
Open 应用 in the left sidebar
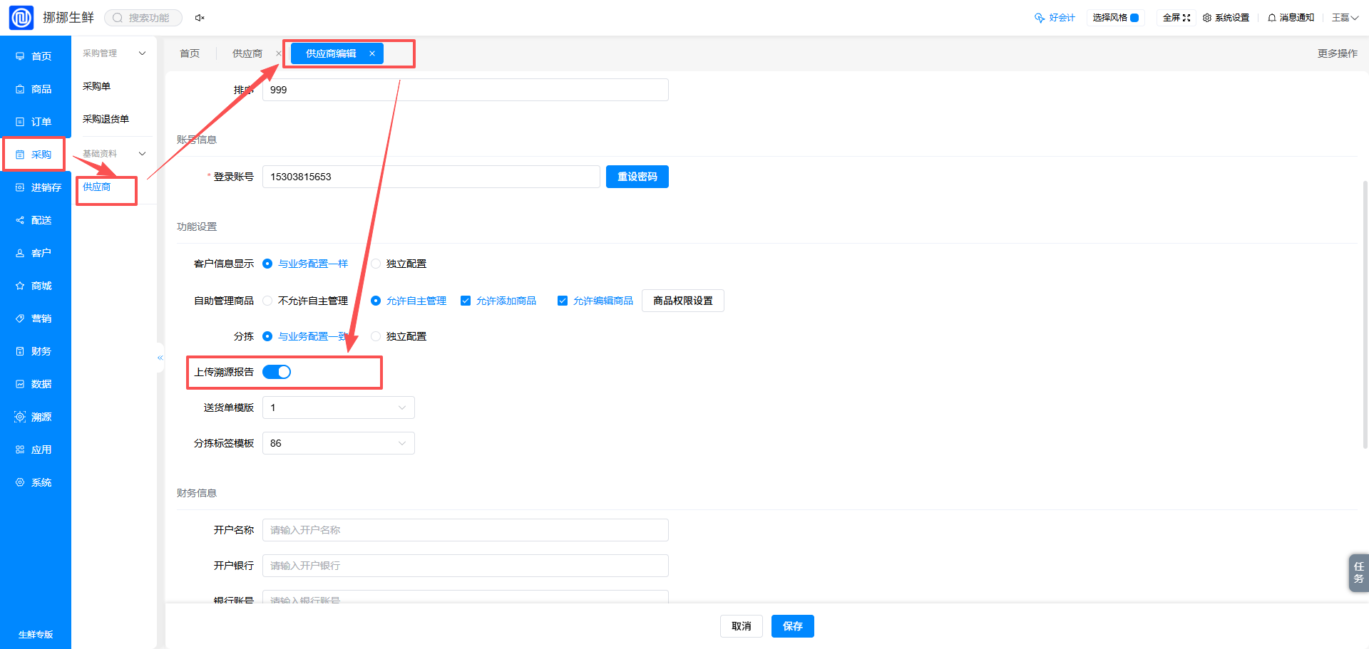[x=34, y=450]
